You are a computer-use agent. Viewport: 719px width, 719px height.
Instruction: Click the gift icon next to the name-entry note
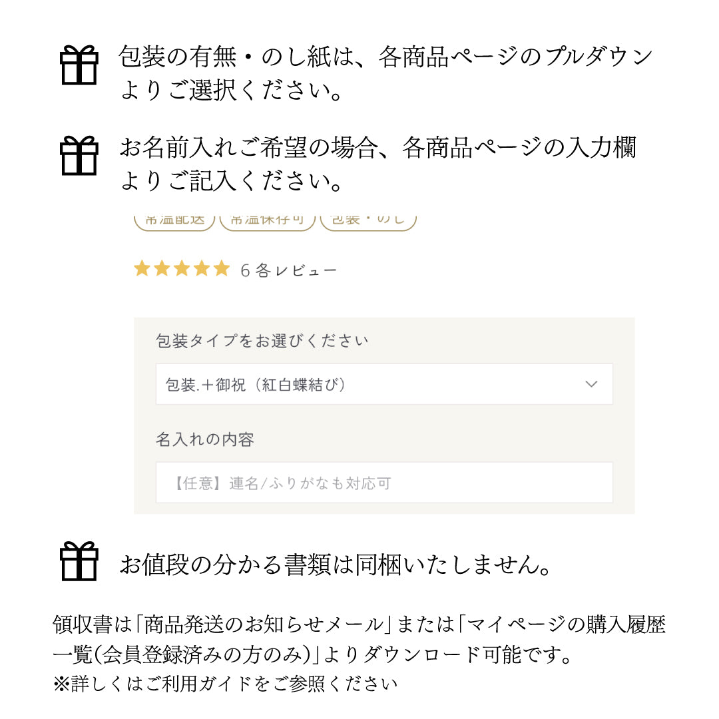click(x=79, y=155)
